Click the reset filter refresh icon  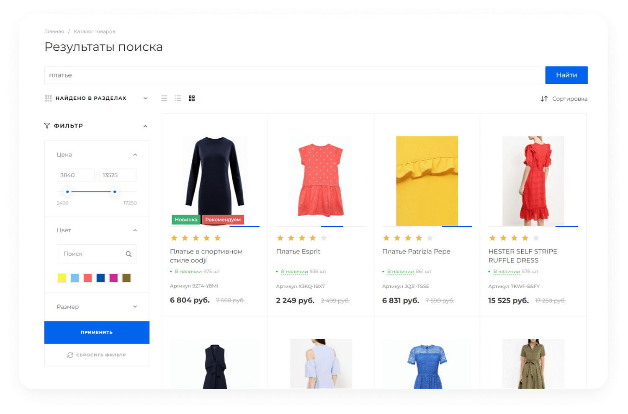click(70, 355)
